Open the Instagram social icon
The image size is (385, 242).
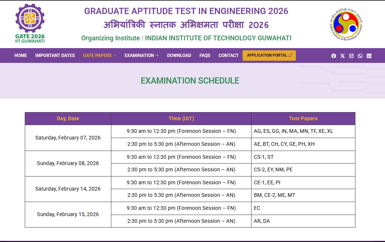(351, 56)
